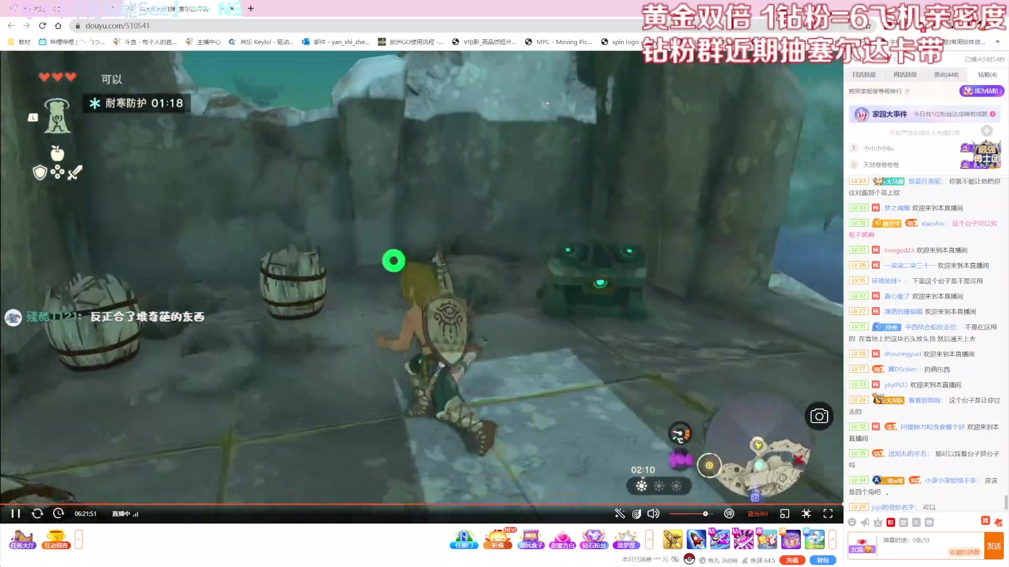Viewport: 1009px width, 567px height.
Task: Click the 发送 send button
Action: pos(994,546)
